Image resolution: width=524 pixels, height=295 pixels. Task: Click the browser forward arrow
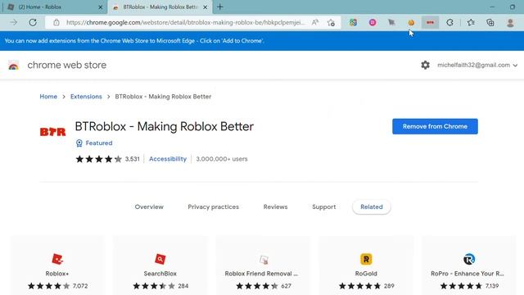pyautogui.click(x=13, y=22)
